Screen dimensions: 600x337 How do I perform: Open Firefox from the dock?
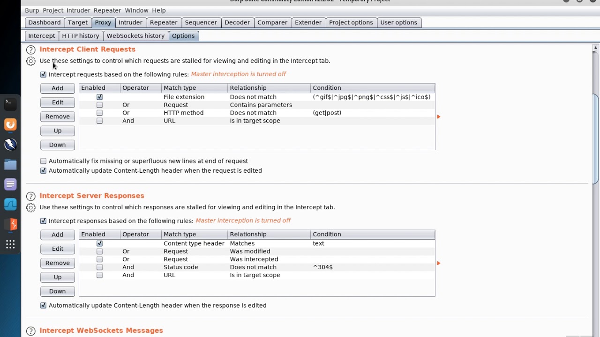pos(10,125)
